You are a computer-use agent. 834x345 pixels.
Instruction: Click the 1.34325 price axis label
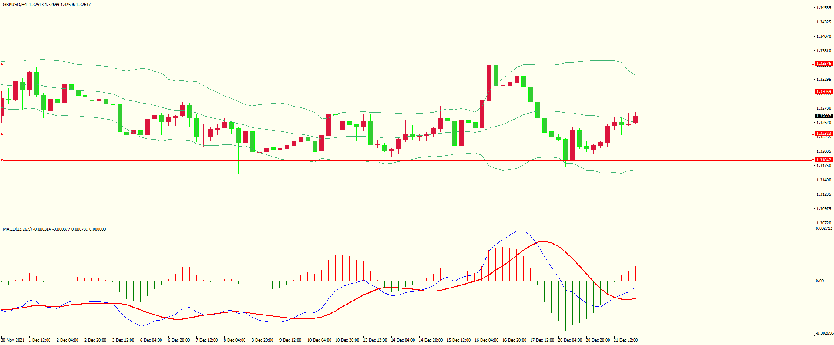coord(824,22)
